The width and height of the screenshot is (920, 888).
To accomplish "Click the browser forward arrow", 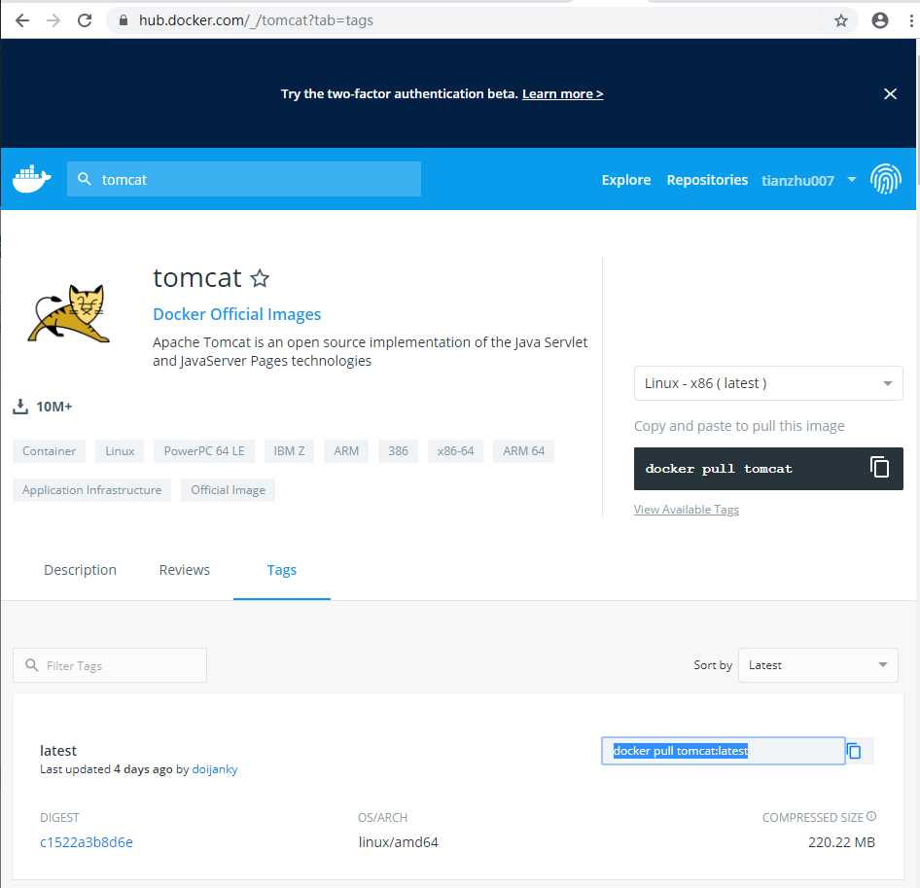I will point(53,20).
